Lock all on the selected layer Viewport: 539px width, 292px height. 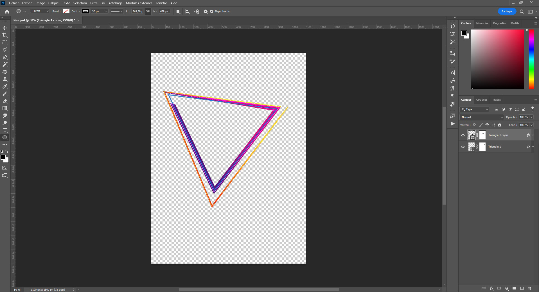pyautogui.click(x=500, y=125)
